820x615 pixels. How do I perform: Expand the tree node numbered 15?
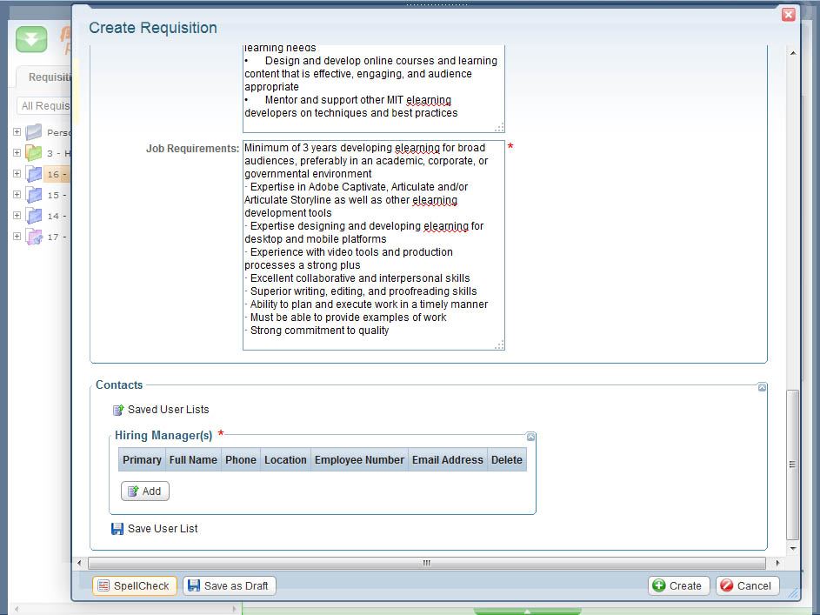coord(17,195)
